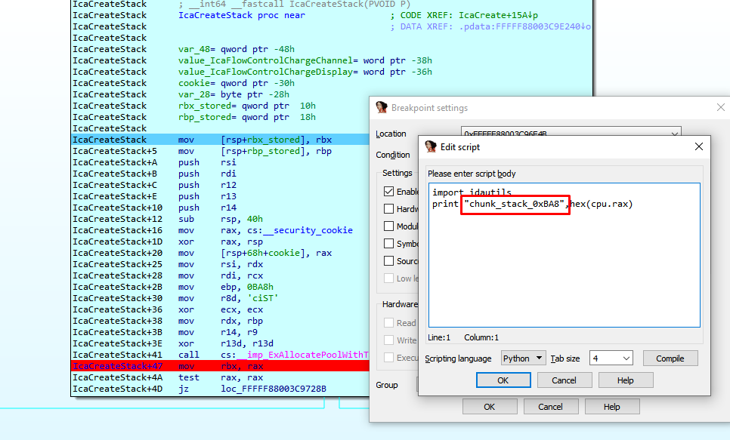Expand the Tab size dropdown

pyautogui.click(x=611, y=358)
